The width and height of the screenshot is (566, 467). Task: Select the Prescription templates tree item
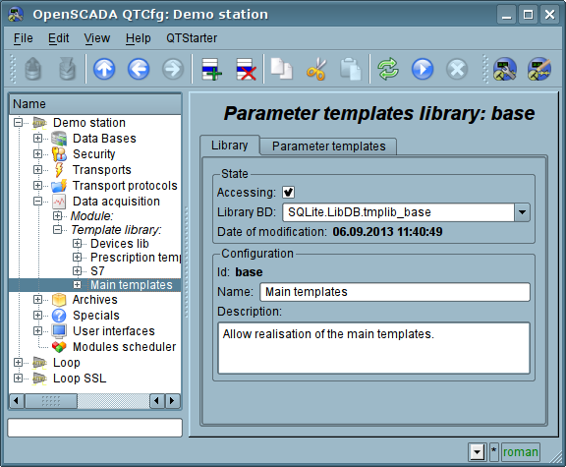pyautogui.click(x=136, y=258)
